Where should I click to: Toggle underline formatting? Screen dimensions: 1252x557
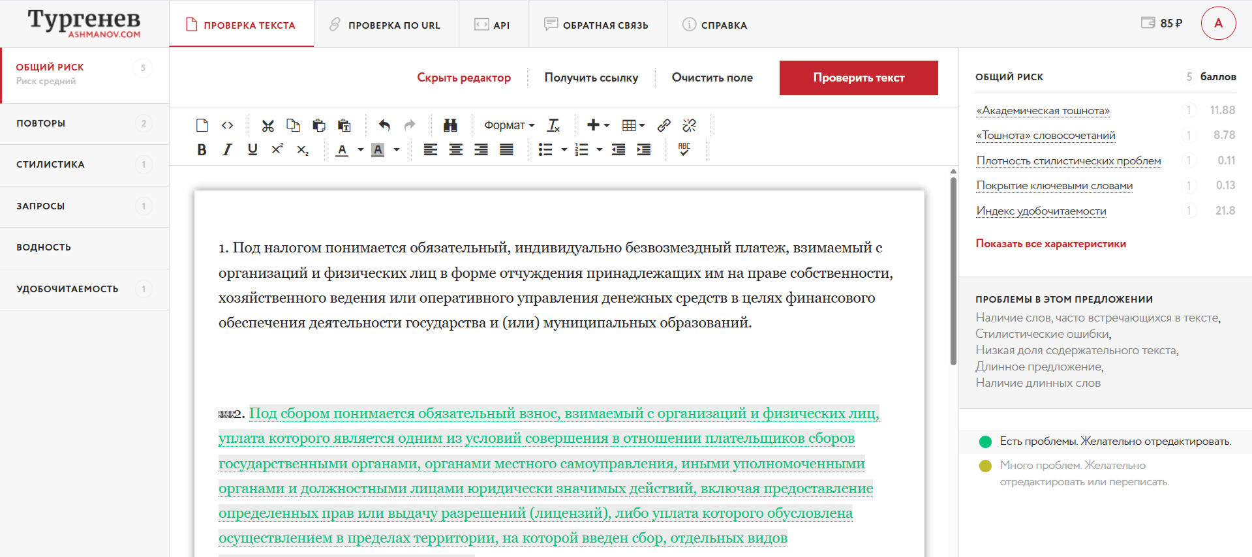coord(252,150)
